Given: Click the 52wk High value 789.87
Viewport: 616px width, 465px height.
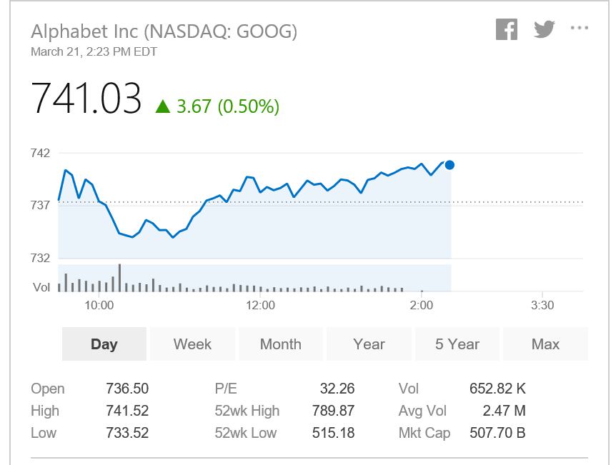Looking at the screenshot, I should [x=333, y=411].
